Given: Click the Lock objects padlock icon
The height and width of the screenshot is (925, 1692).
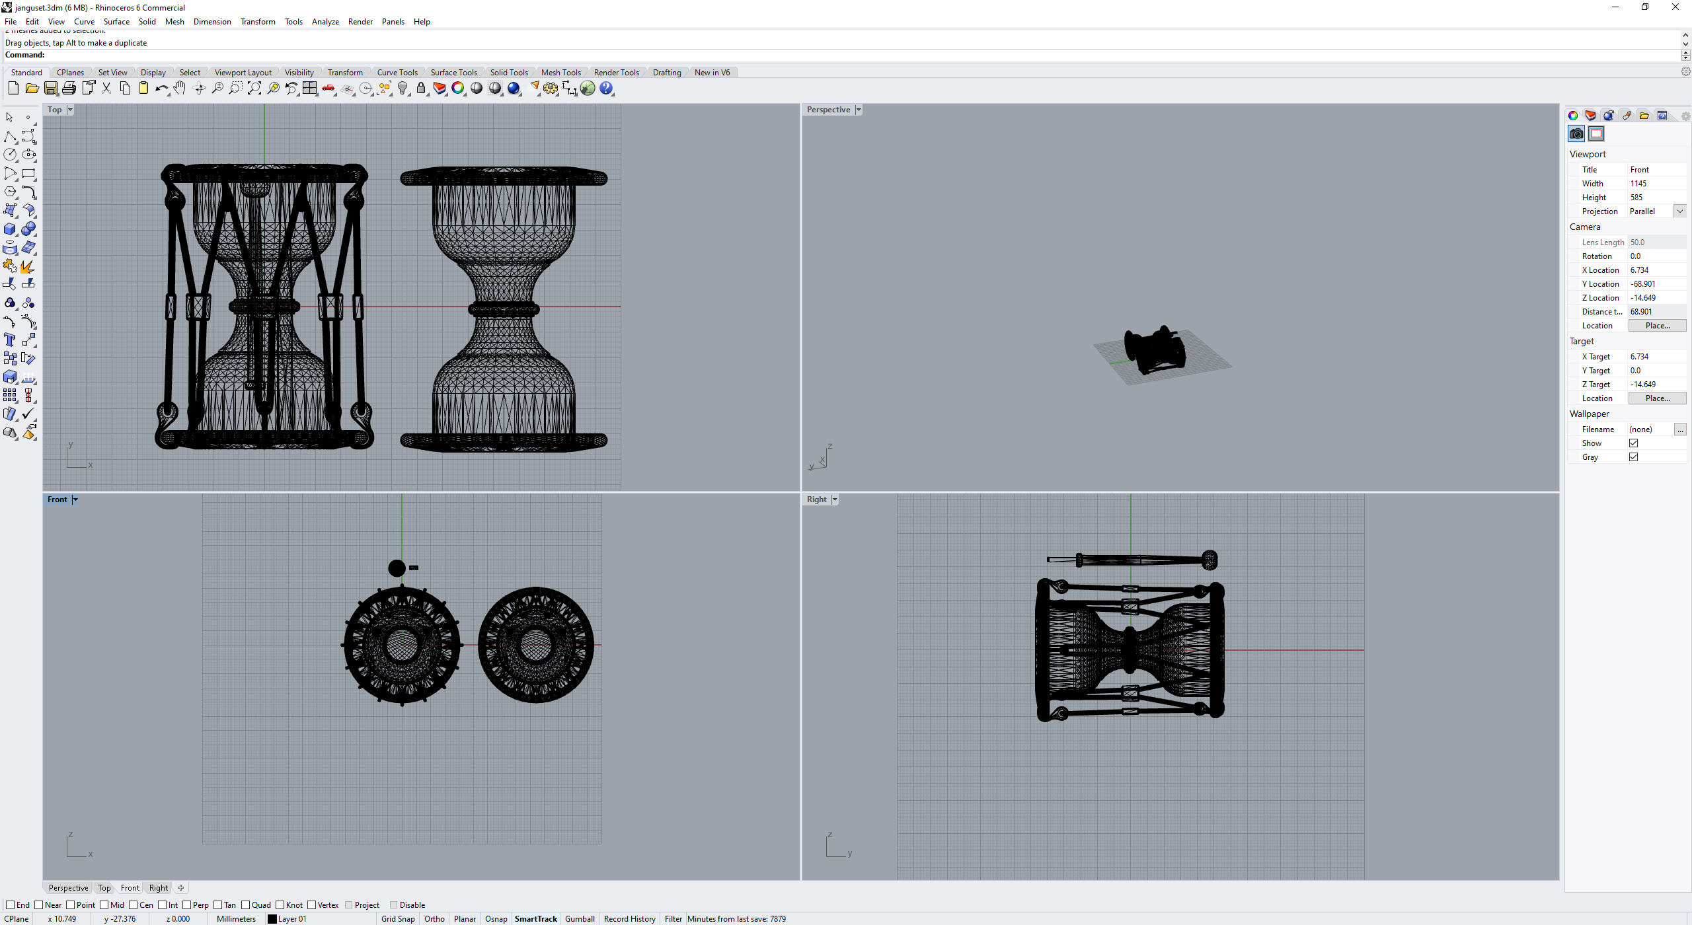Looking at the screenshot, I should click(x=421, y=89).
